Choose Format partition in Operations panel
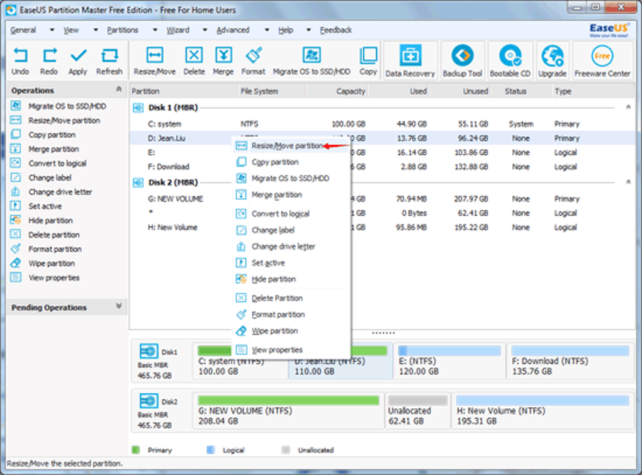The image size is (642, 475). [46, 249]
